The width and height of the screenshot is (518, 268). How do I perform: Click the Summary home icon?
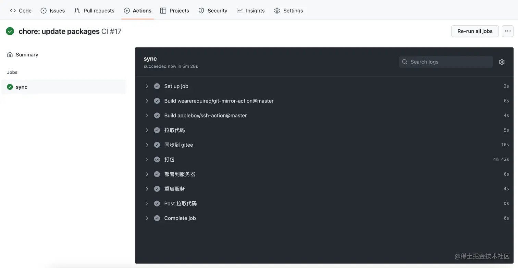(10, 55)
